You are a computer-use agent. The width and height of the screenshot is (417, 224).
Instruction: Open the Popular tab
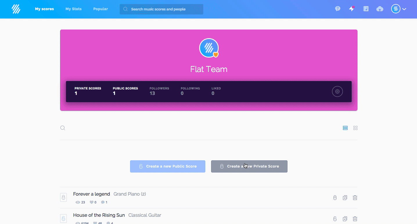coord(100,9)
